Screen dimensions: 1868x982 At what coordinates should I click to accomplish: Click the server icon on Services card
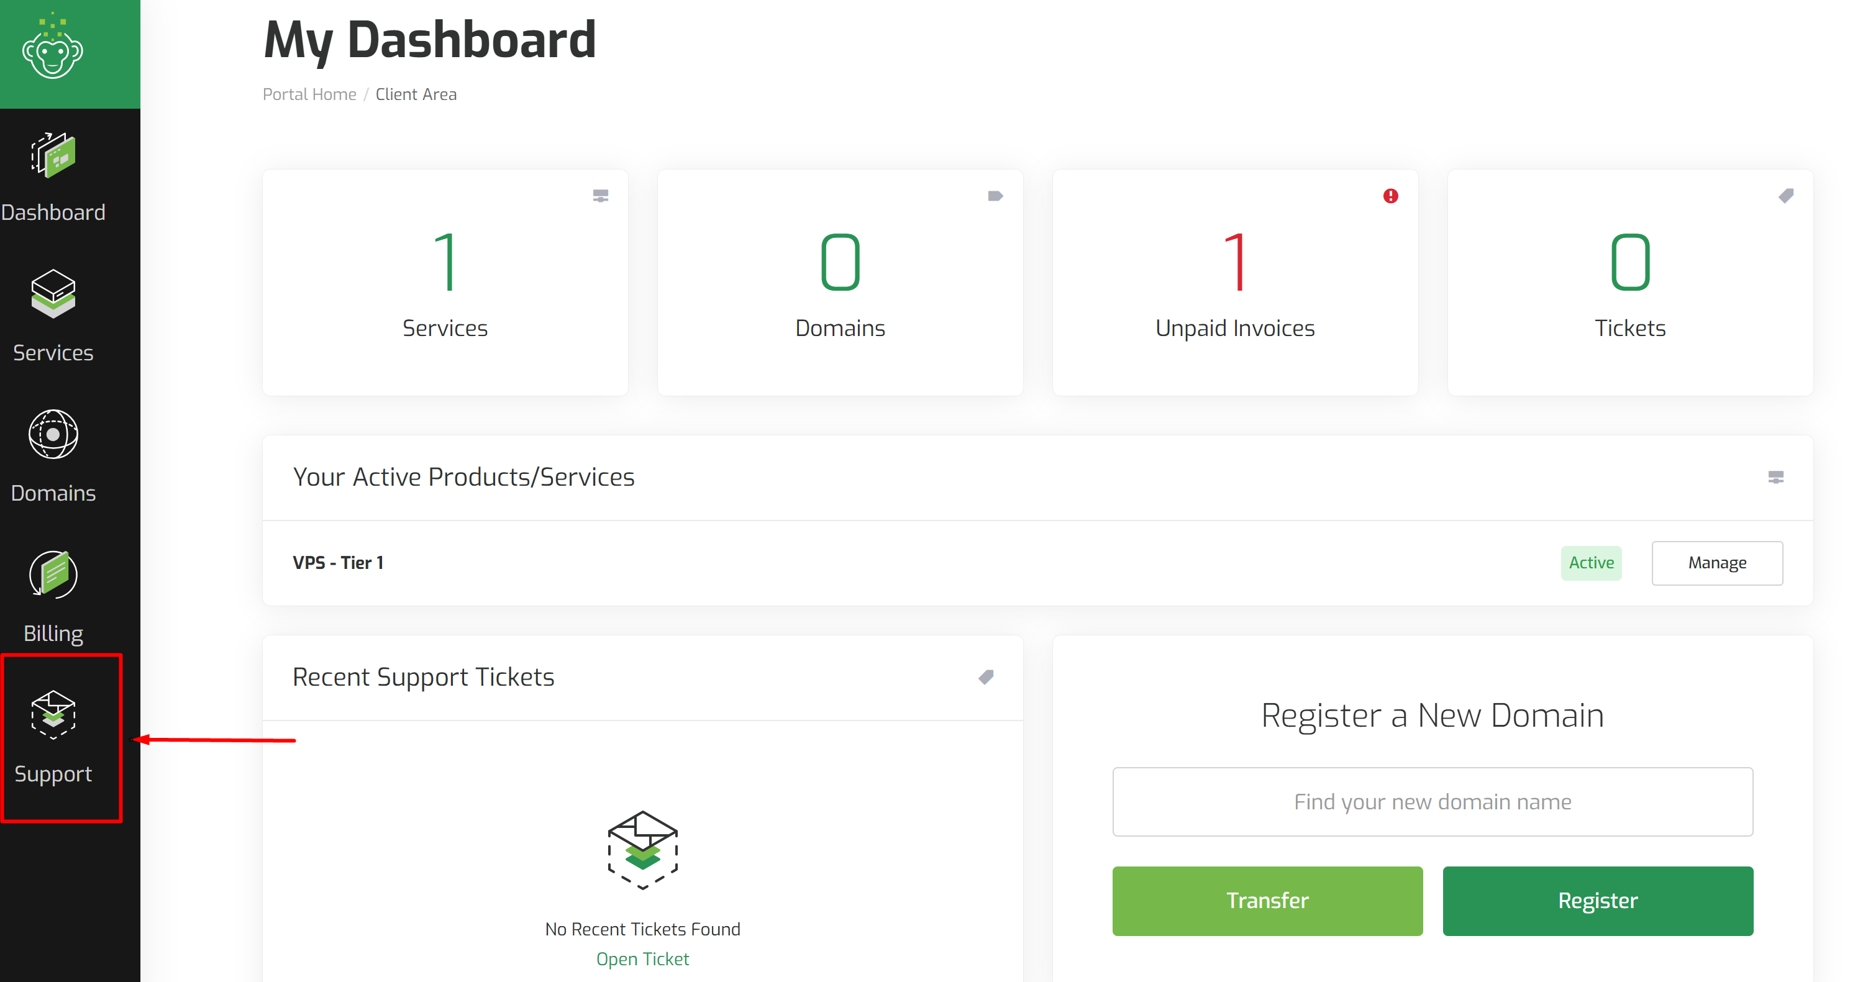click(x=601, y=196)
